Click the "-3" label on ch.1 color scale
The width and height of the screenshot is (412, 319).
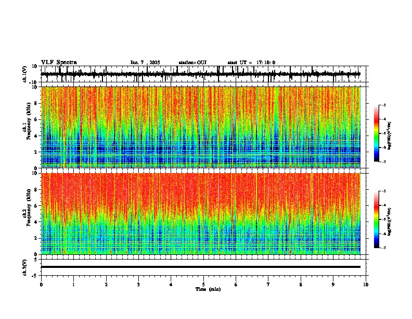(384, 105)
